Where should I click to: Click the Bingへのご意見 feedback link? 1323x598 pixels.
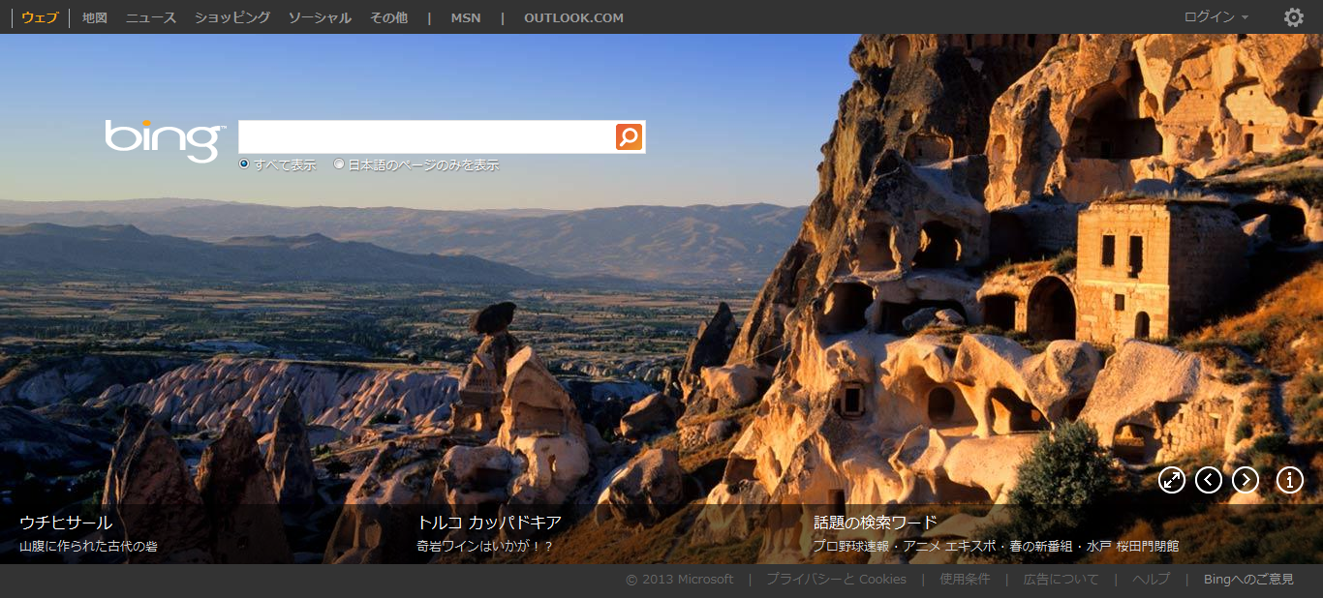pyautogui.click(x=1248, y=580)
